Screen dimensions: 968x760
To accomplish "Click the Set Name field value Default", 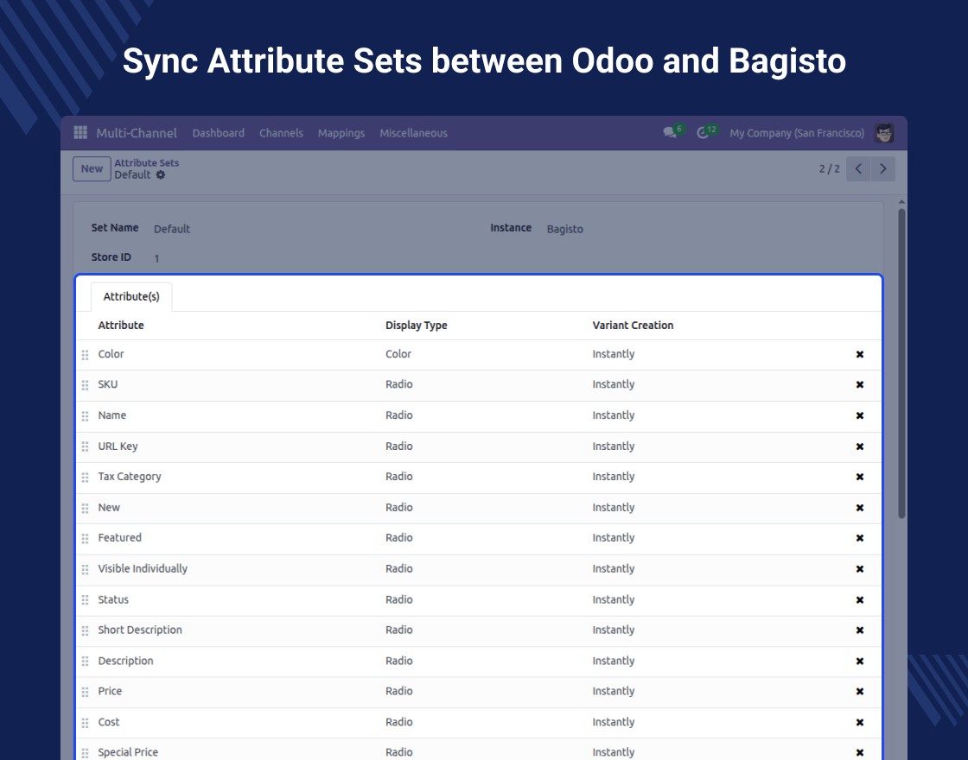I will pyautogui.click(x=172, y=229).
